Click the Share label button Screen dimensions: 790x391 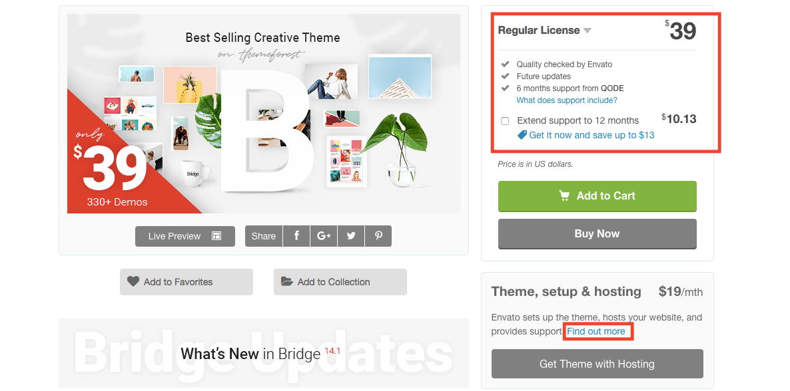tap(264, 236)
